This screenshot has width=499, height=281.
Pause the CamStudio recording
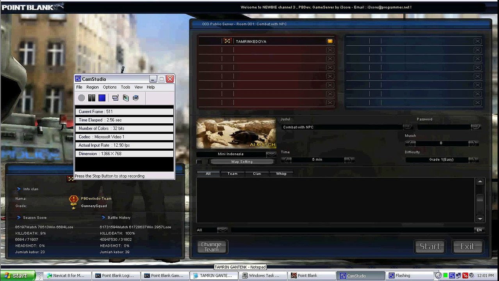point(92,98)
